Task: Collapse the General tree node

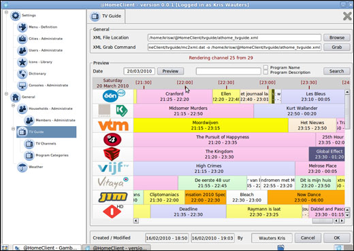Action: pos(6,94)
